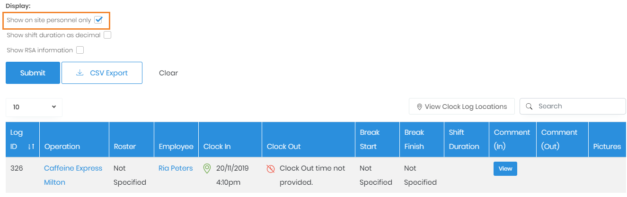The image size is (627, 197).
Task: Click the Clear button
Action: click(168, 73)
